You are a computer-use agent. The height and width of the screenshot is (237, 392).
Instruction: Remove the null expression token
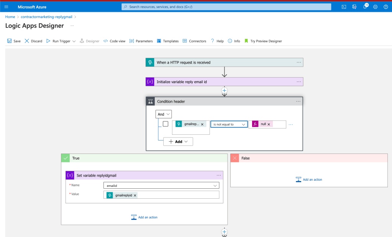pos(269,124)
